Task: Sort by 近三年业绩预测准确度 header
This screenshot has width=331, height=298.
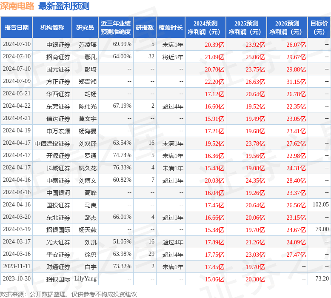Action: coord(116,28)
